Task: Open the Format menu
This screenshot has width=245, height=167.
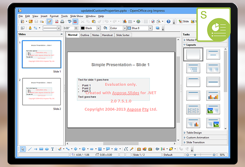Action: [54, 16]
